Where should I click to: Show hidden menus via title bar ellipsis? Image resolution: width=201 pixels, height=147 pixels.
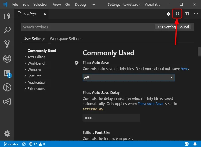[93, 5]
